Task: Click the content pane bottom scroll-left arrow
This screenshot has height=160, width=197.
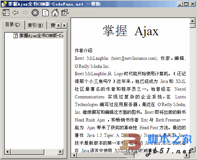Action: click(74, 155)
